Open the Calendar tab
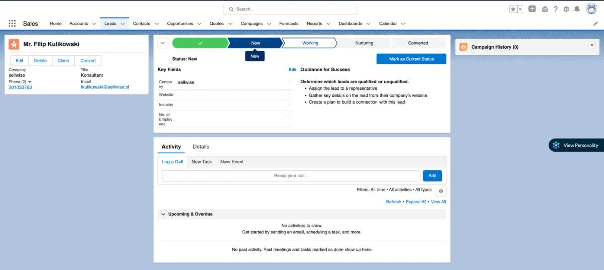 (x=388, y=23)
